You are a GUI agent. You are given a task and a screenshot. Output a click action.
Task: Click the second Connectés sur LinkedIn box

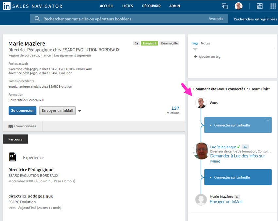(x=238, y=177)
